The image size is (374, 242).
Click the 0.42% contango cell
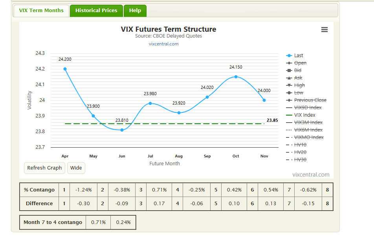point(234,190)
